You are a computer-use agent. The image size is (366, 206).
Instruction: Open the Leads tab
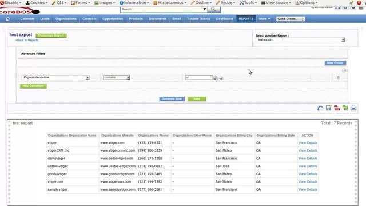tap(45, 19)
